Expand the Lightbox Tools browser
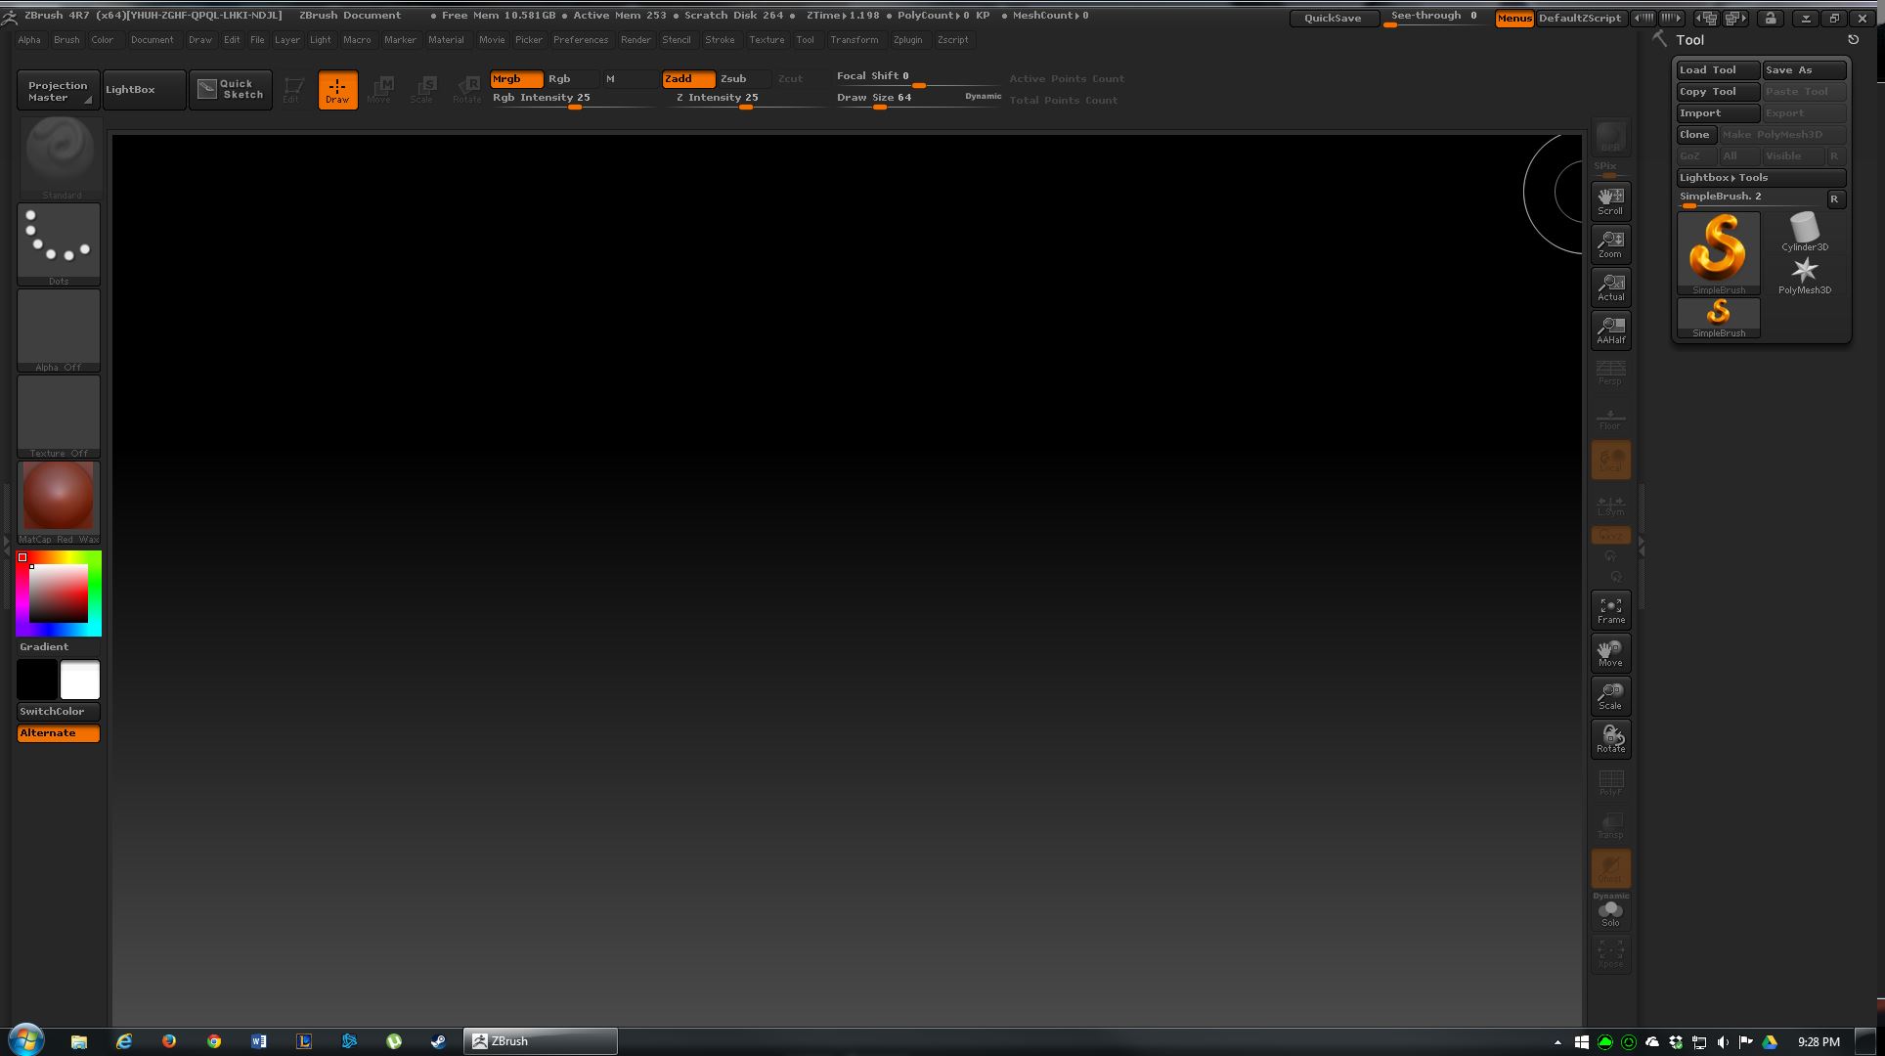The image size is (1885, 1056). pos(1760,178)
